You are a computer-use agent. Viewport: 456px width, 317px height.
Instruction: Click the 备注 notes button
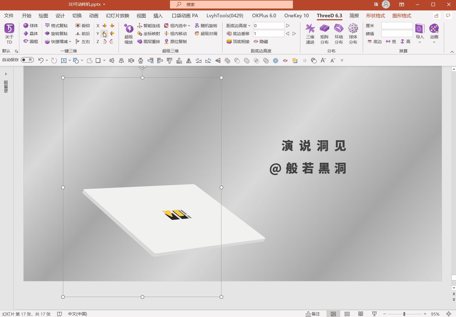pos(313,314)
